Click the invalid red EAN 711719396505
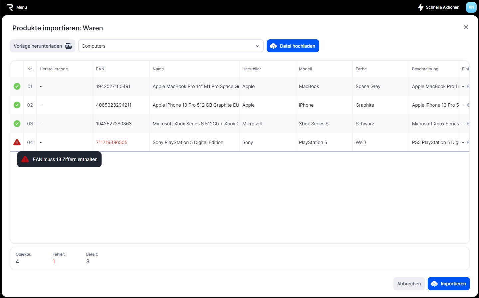Image resolution: width=479 pixels, height=298 pixels. pos(112,142)
